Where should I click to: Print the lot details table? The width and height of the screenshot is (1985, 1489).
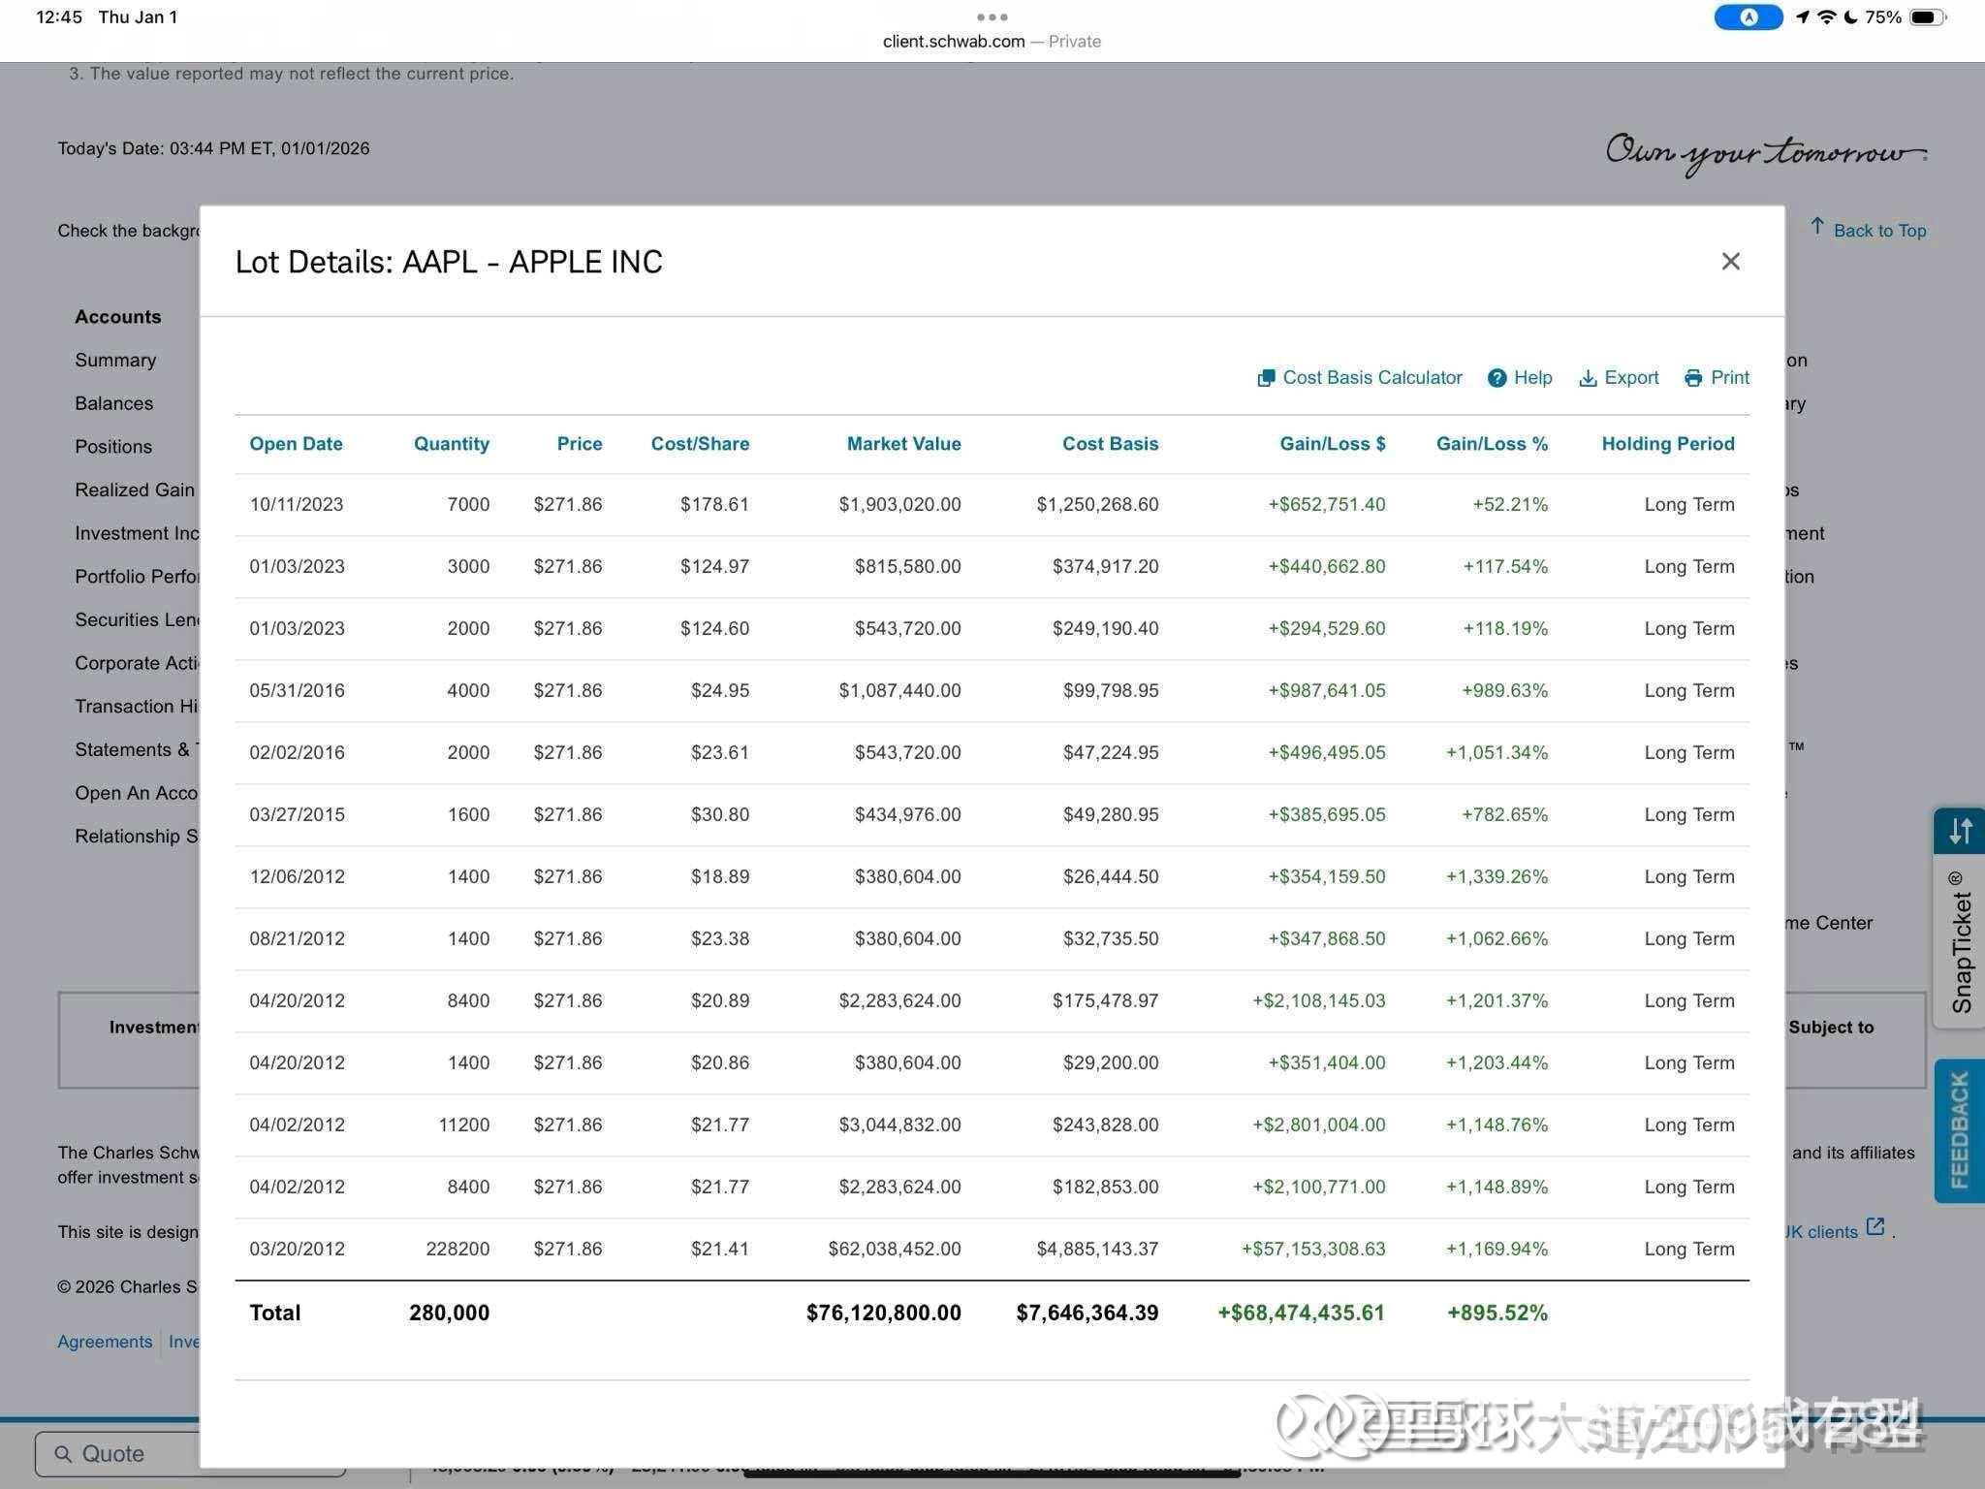click(1717, 377)
